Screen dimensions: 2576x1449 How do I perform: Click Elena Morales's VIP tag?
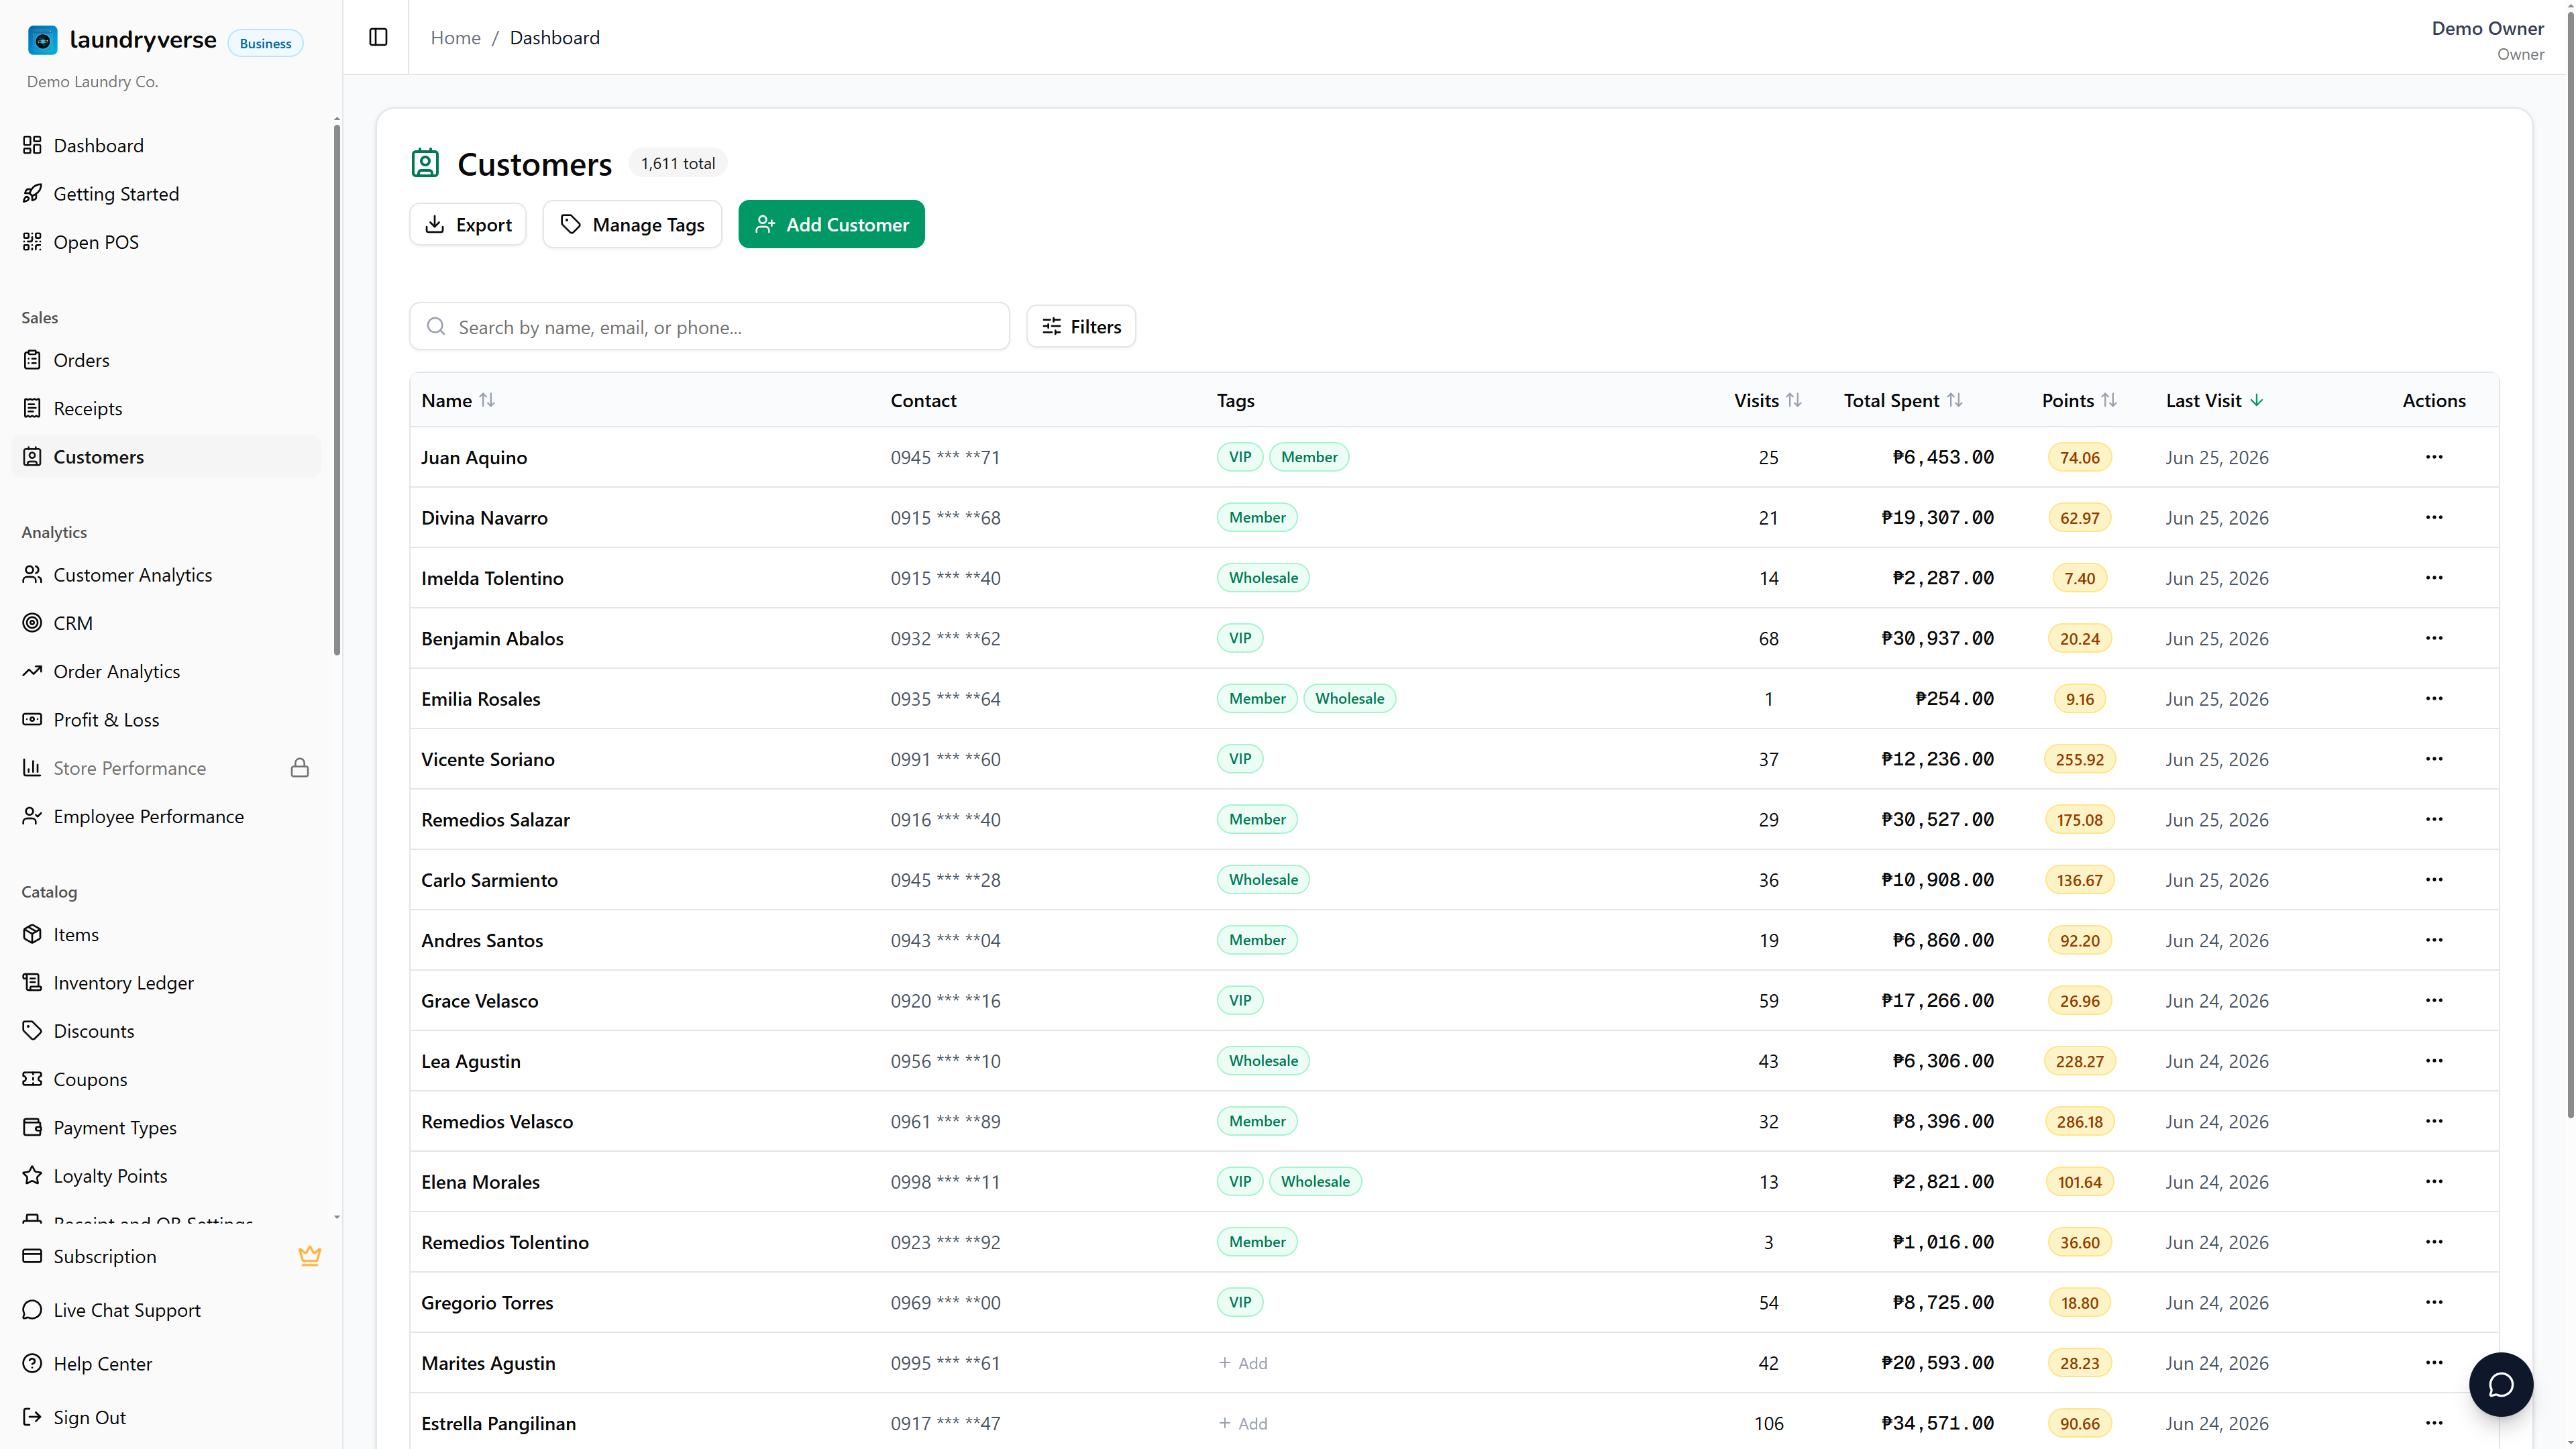(x=1240, y=1181)
